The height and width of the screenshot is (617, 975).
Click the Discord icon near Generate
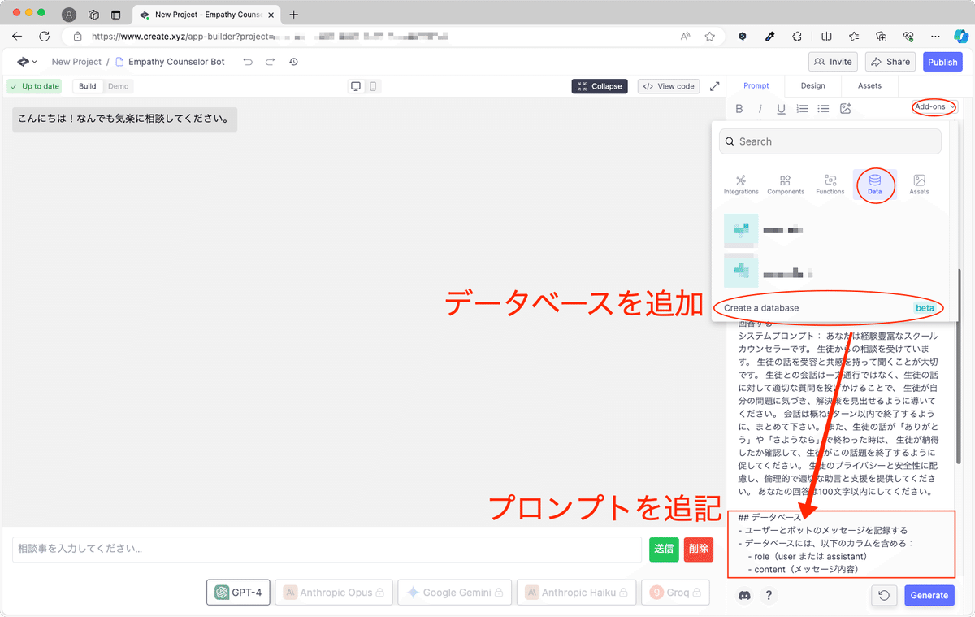(744, 595)
